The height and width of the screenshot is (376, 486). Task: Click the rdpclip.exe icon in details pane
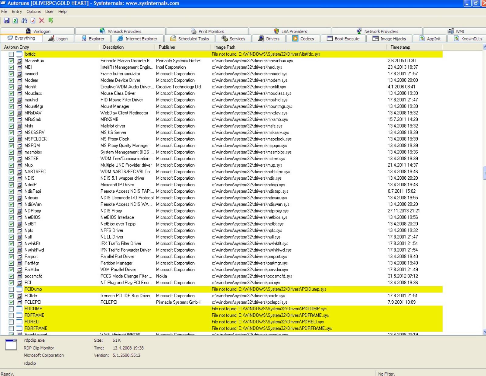click(11, 345)
